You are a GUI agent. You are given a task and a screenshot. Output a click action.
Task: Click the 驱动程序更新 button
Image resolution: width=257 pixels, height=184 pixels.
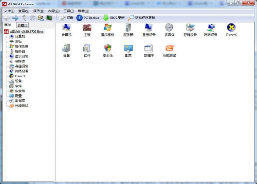142,18
